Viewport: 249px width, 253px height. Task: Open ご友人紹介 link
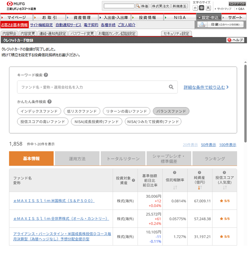(x=127, y=25)
